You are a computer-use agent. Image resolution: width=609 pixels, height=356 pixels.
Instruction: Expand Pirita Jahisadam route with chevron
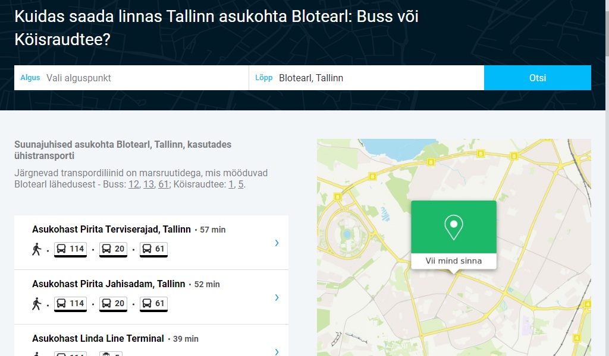pos(277,297)
